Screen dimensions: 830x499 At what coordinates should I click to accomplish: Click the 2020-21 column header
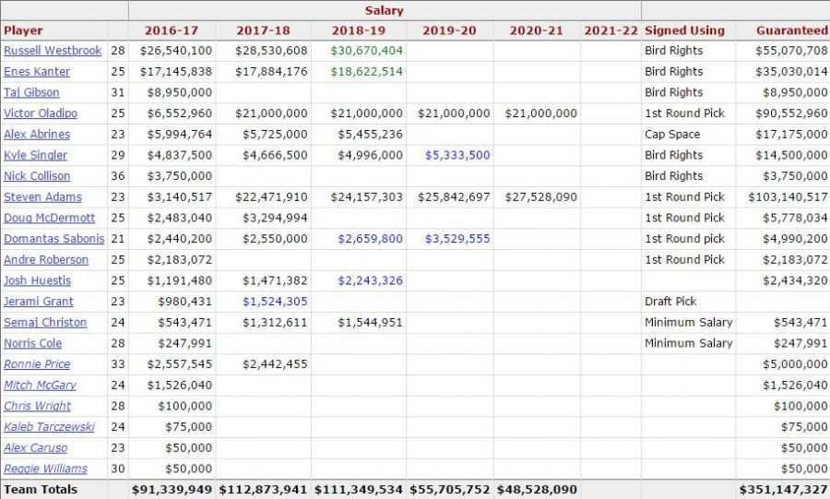536,30
